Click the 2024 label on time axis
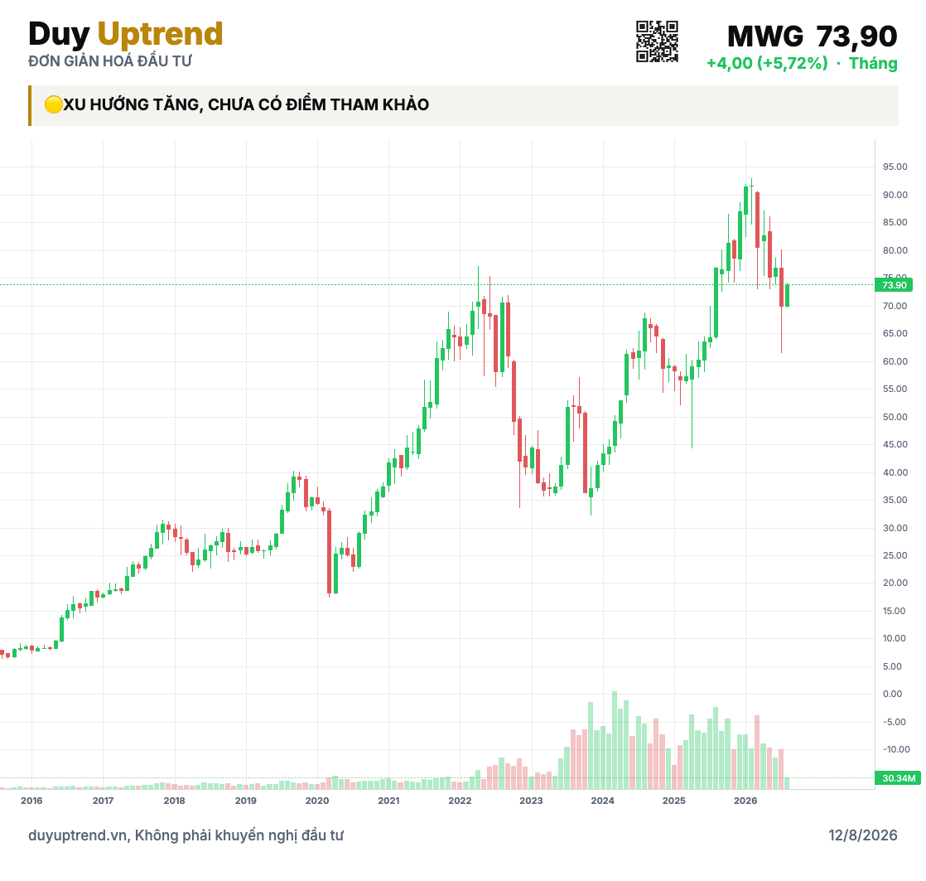 602,801
